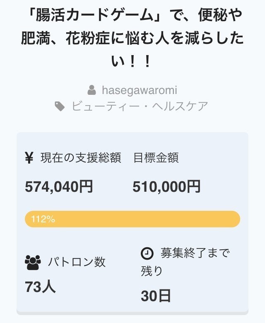Click the 510,000円 goal amount
Screen dimensions: 265x323
[166, 187]
